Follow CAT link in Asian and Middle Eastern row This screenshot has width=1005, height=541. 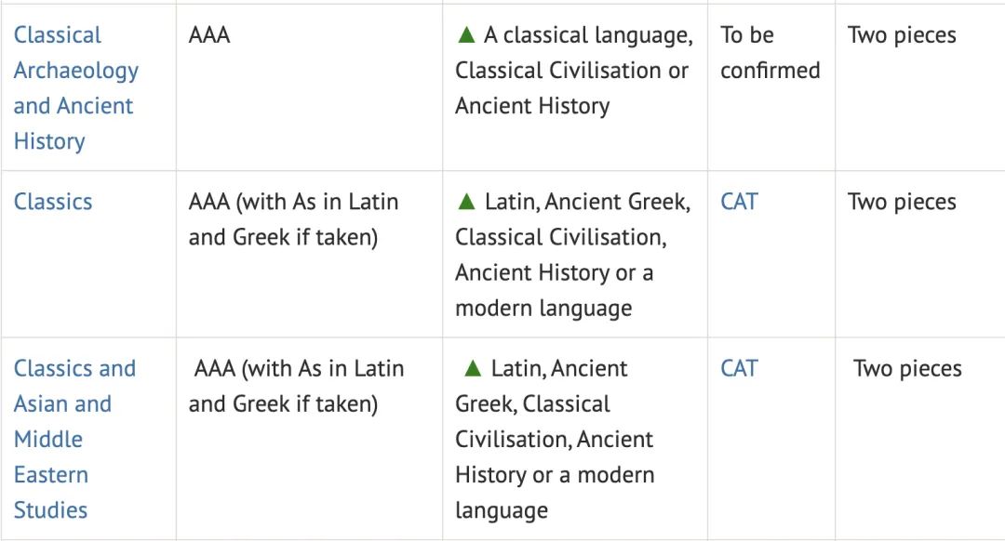tap(739, 368)
